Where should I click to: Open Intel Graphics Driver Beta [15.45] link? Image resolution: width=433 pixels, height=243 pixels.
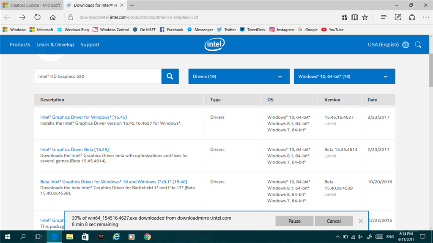click(74, 149)
